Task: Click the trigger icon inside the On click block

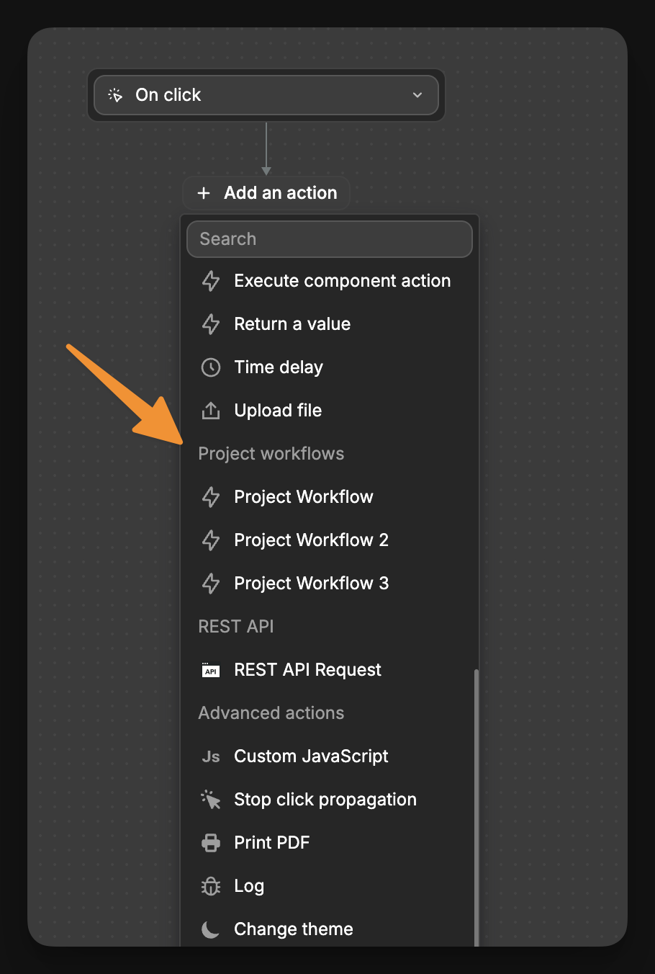Action: pos(115,94)
